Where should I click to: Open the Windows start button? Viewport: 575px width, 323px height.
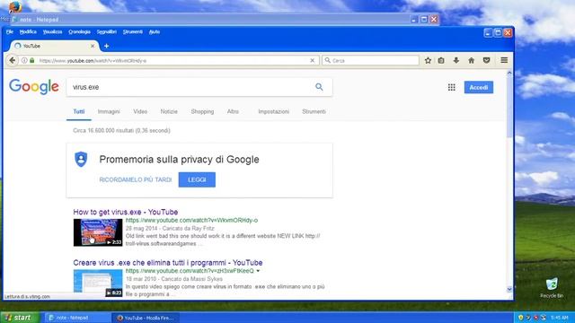tap(19, 317)
